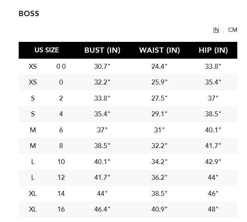
Task: Click the size 12 number cell
Action: coord(61,178)
